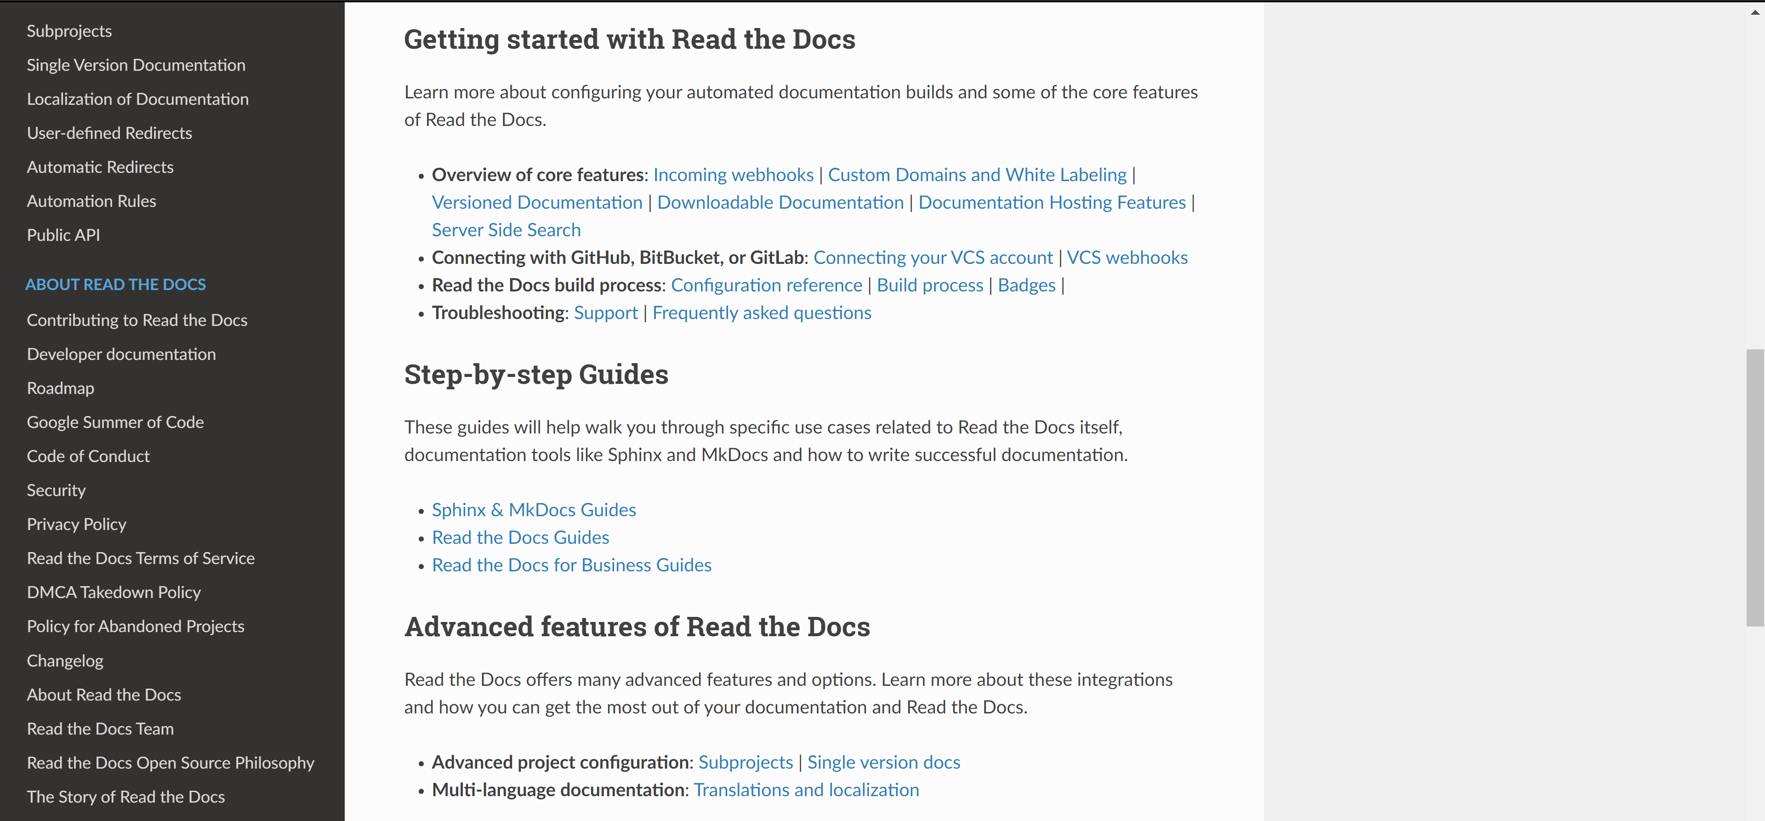Open the Privacy Policy sidebar item
1765x821 pixels.
[x=76, y=524]
